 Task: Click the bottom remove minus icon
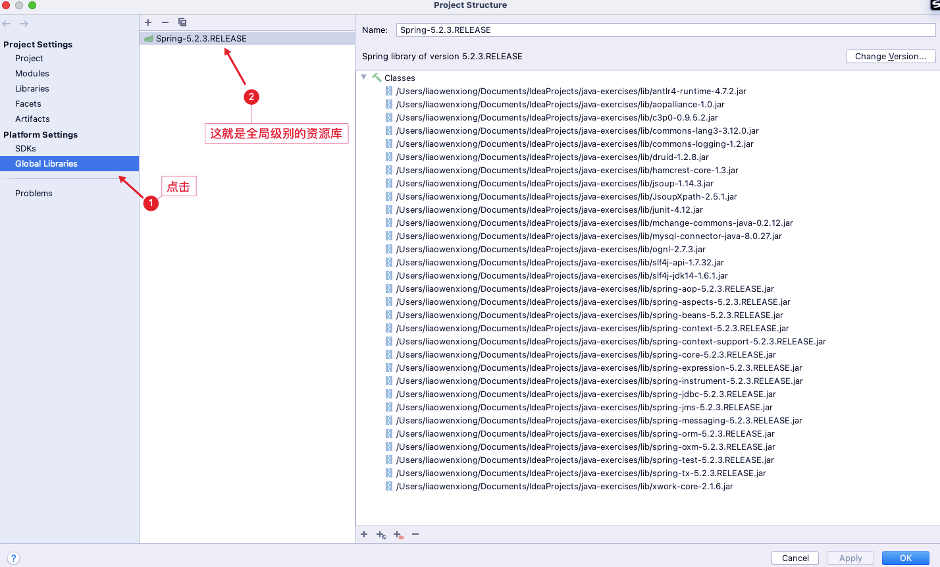pos(415,534)
